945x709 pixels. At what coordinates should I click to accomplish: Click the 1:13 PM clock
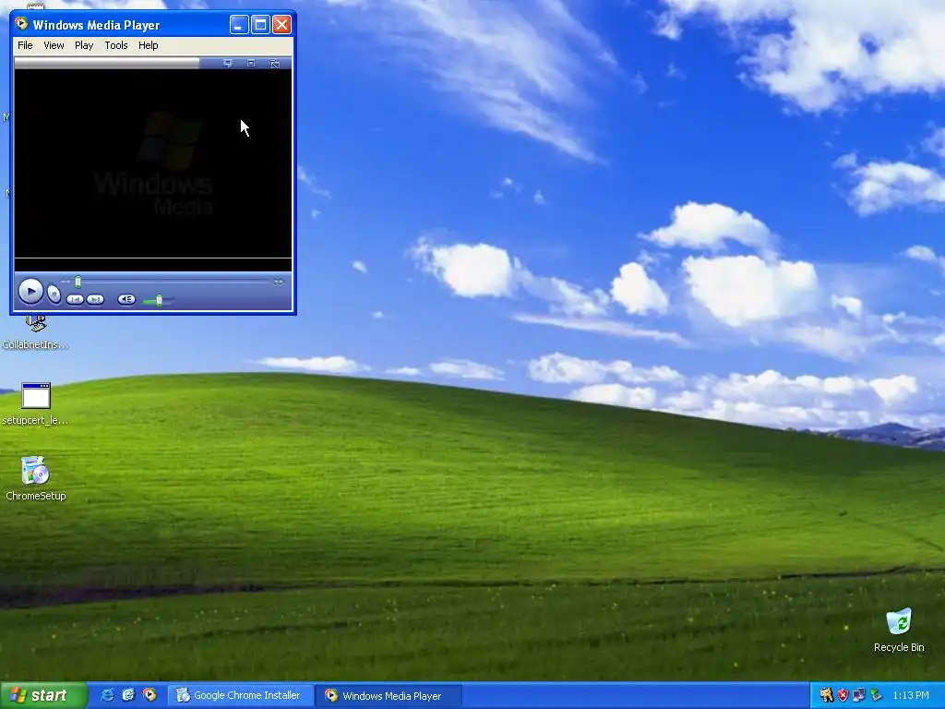pyautogui.click(x=911, y=696)
